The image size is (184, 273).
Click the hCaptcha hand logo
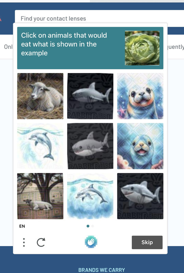tap(91, 242)
